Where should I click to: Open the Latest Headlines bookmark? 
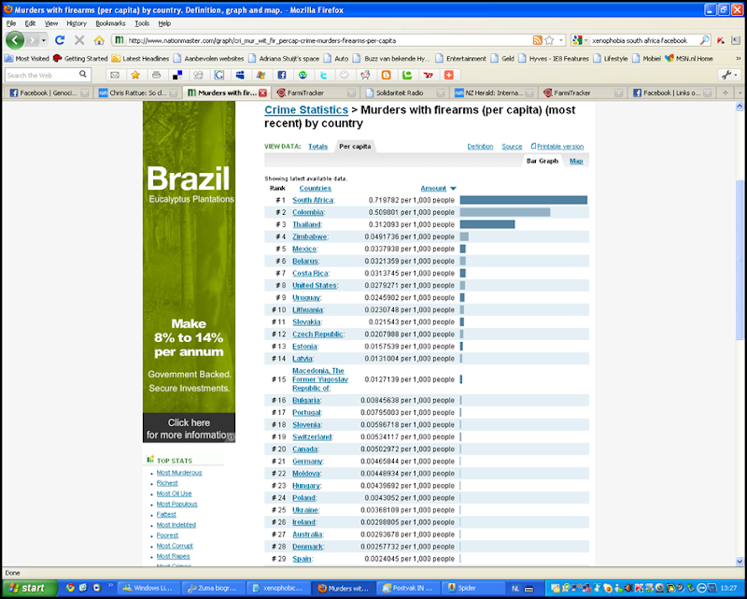pos(141,59)
